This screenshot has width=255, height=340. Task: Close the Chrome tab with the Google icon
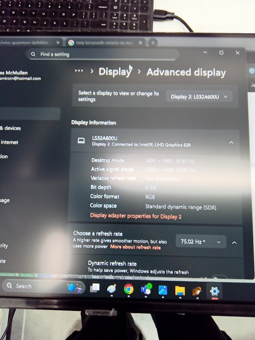140,43
